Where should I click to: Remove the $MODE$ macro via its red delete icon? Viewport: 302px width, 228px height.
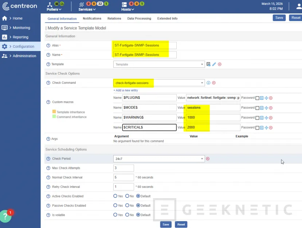coord(271,108)
